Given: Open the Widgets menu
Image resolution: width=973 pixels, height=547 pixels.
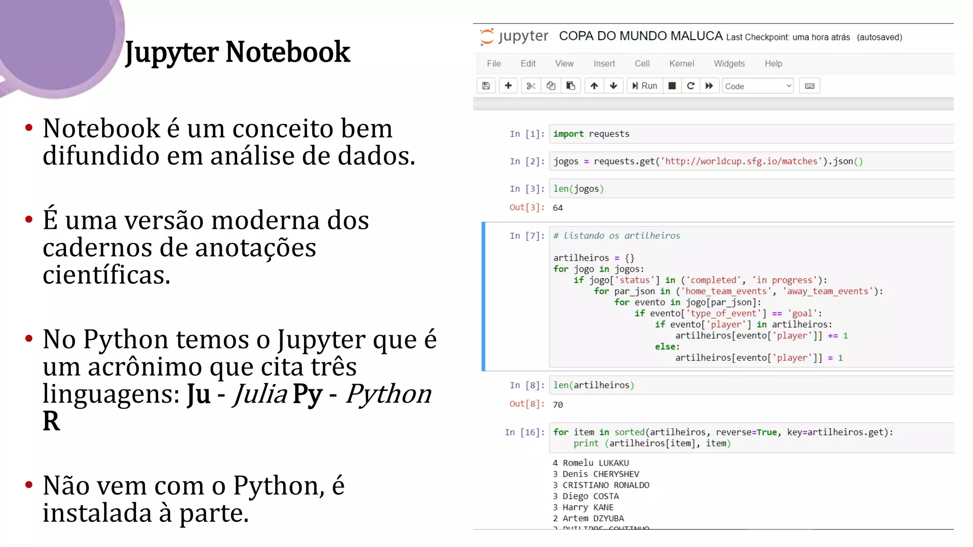Looking at the screenshot, I should [729, 64].
